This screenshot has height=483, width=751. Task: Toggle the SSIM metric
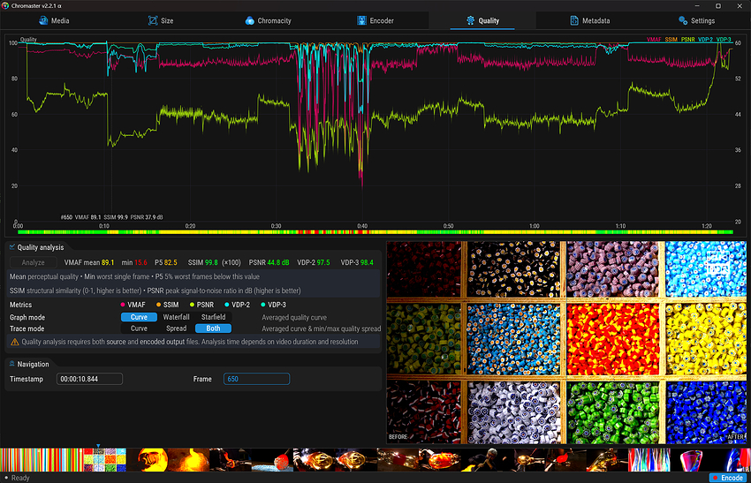click(x=167, y=305)
